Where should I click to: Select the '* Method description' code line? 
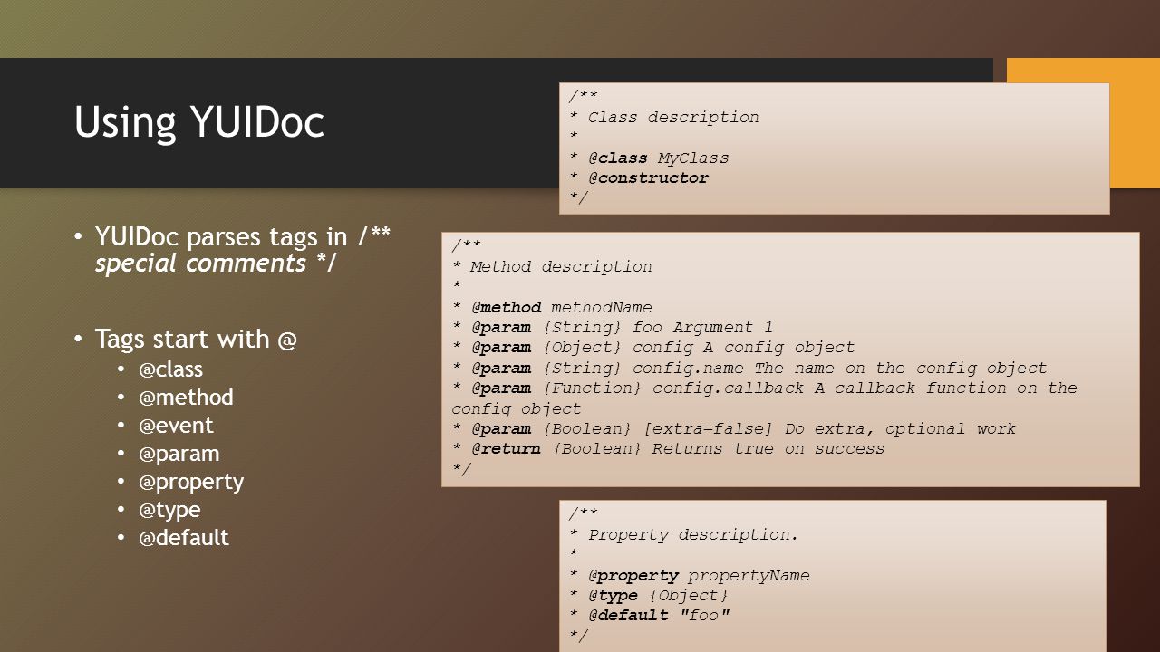pyautogui.click(x=552, y=266)
